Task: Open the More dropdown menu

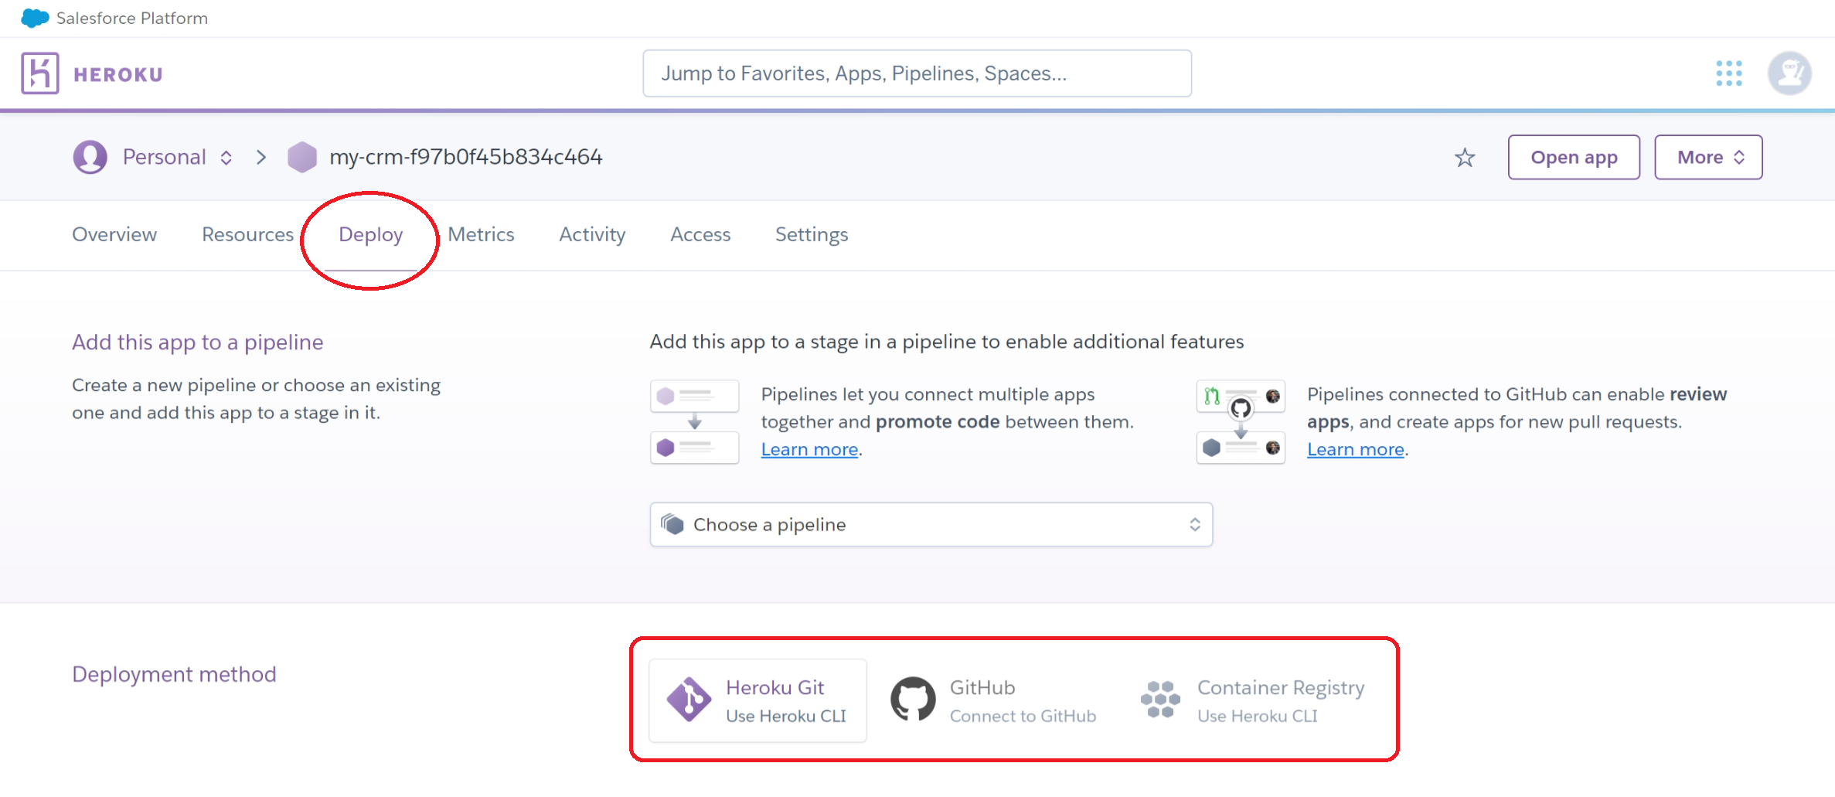Action: click(x=1708, y=157)
